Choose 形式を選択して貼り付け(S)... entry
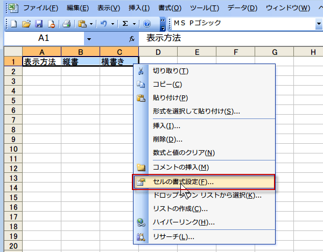Image resolution: width=323 pixels, height=252 pixels. coord(205,111)
